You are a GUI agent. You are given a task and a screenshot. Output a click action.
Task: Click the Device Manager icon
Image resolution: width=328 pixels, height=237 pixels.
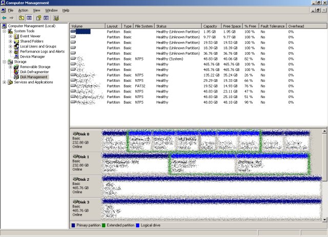[x=16, y=57]
